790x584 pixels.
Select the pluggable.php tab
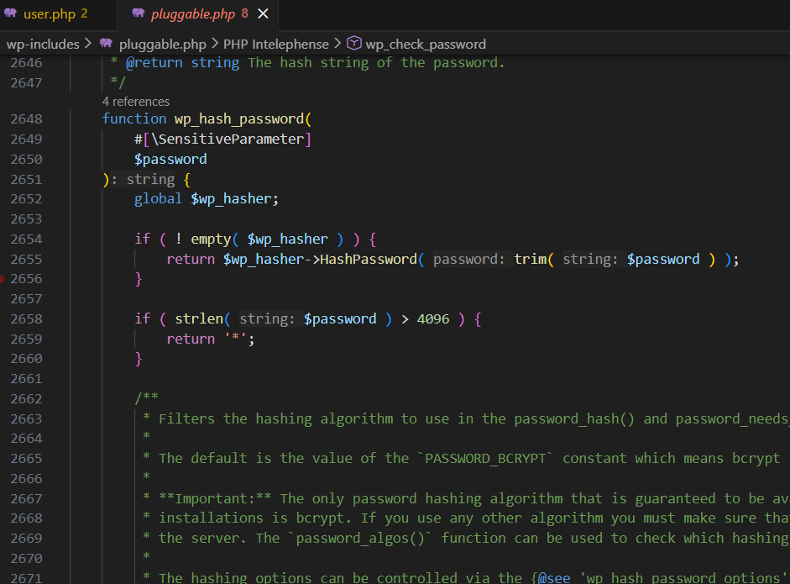[192, 14]
